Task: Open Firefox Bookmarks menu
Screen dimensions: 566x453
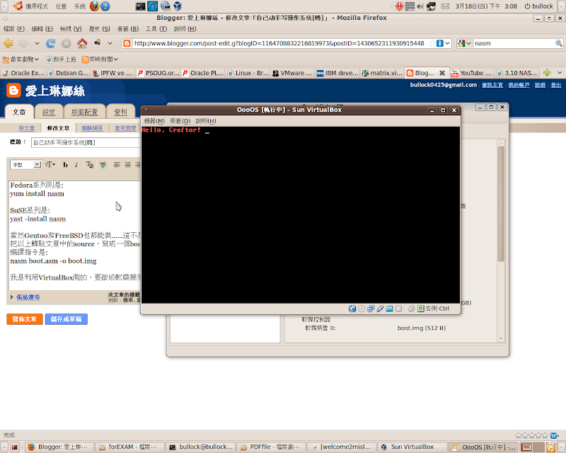Action: pyautogui.click(x=128, y=29)
